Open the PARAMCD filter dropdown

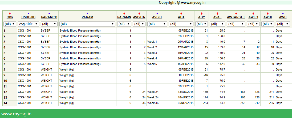[x=49, y=24]
